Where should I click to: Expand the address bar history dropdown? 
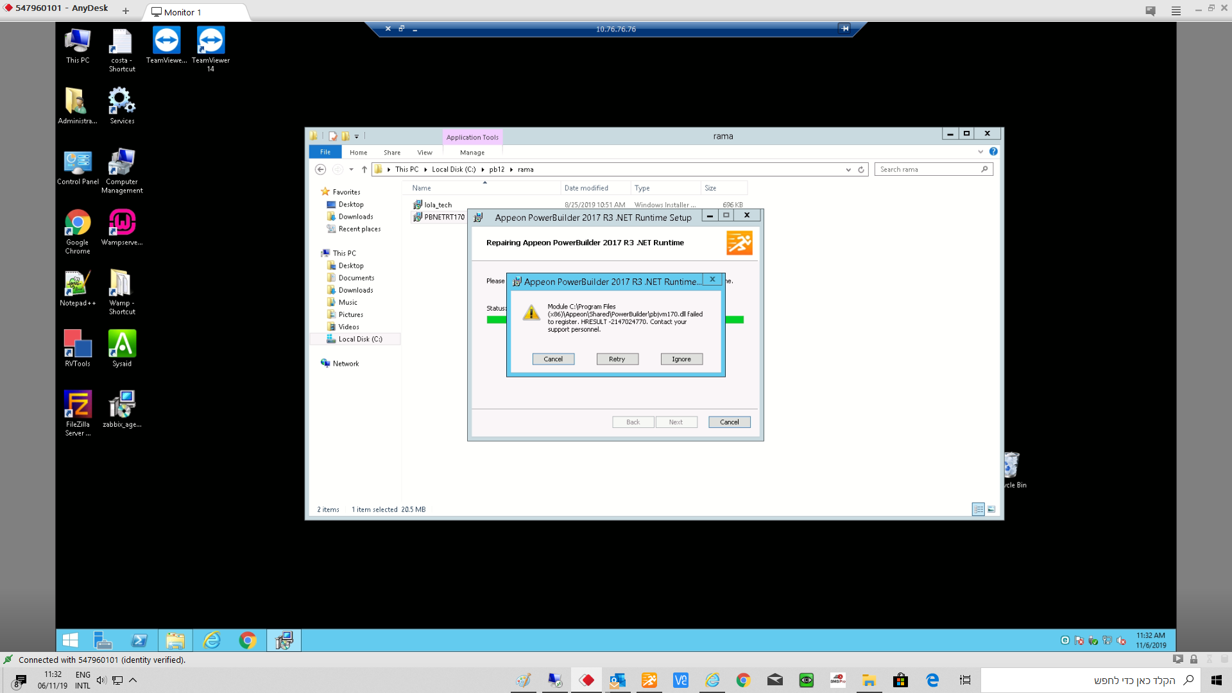(848, 169)
